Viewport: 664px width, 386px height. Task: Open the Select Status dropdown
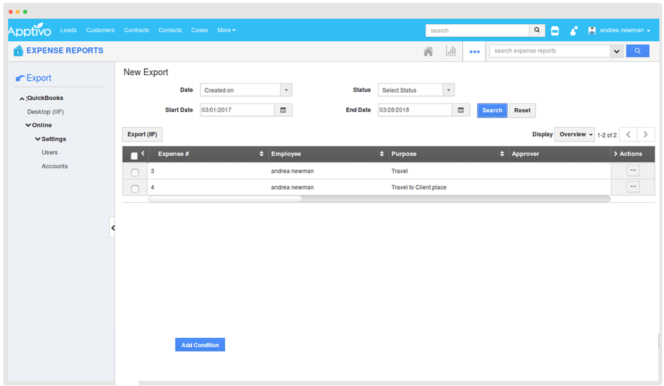click(416, 90)
